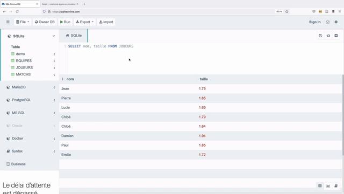Expand the JOUEURS table arrow
The width and height of the screenshot is (344, 194).
(54, 68)
